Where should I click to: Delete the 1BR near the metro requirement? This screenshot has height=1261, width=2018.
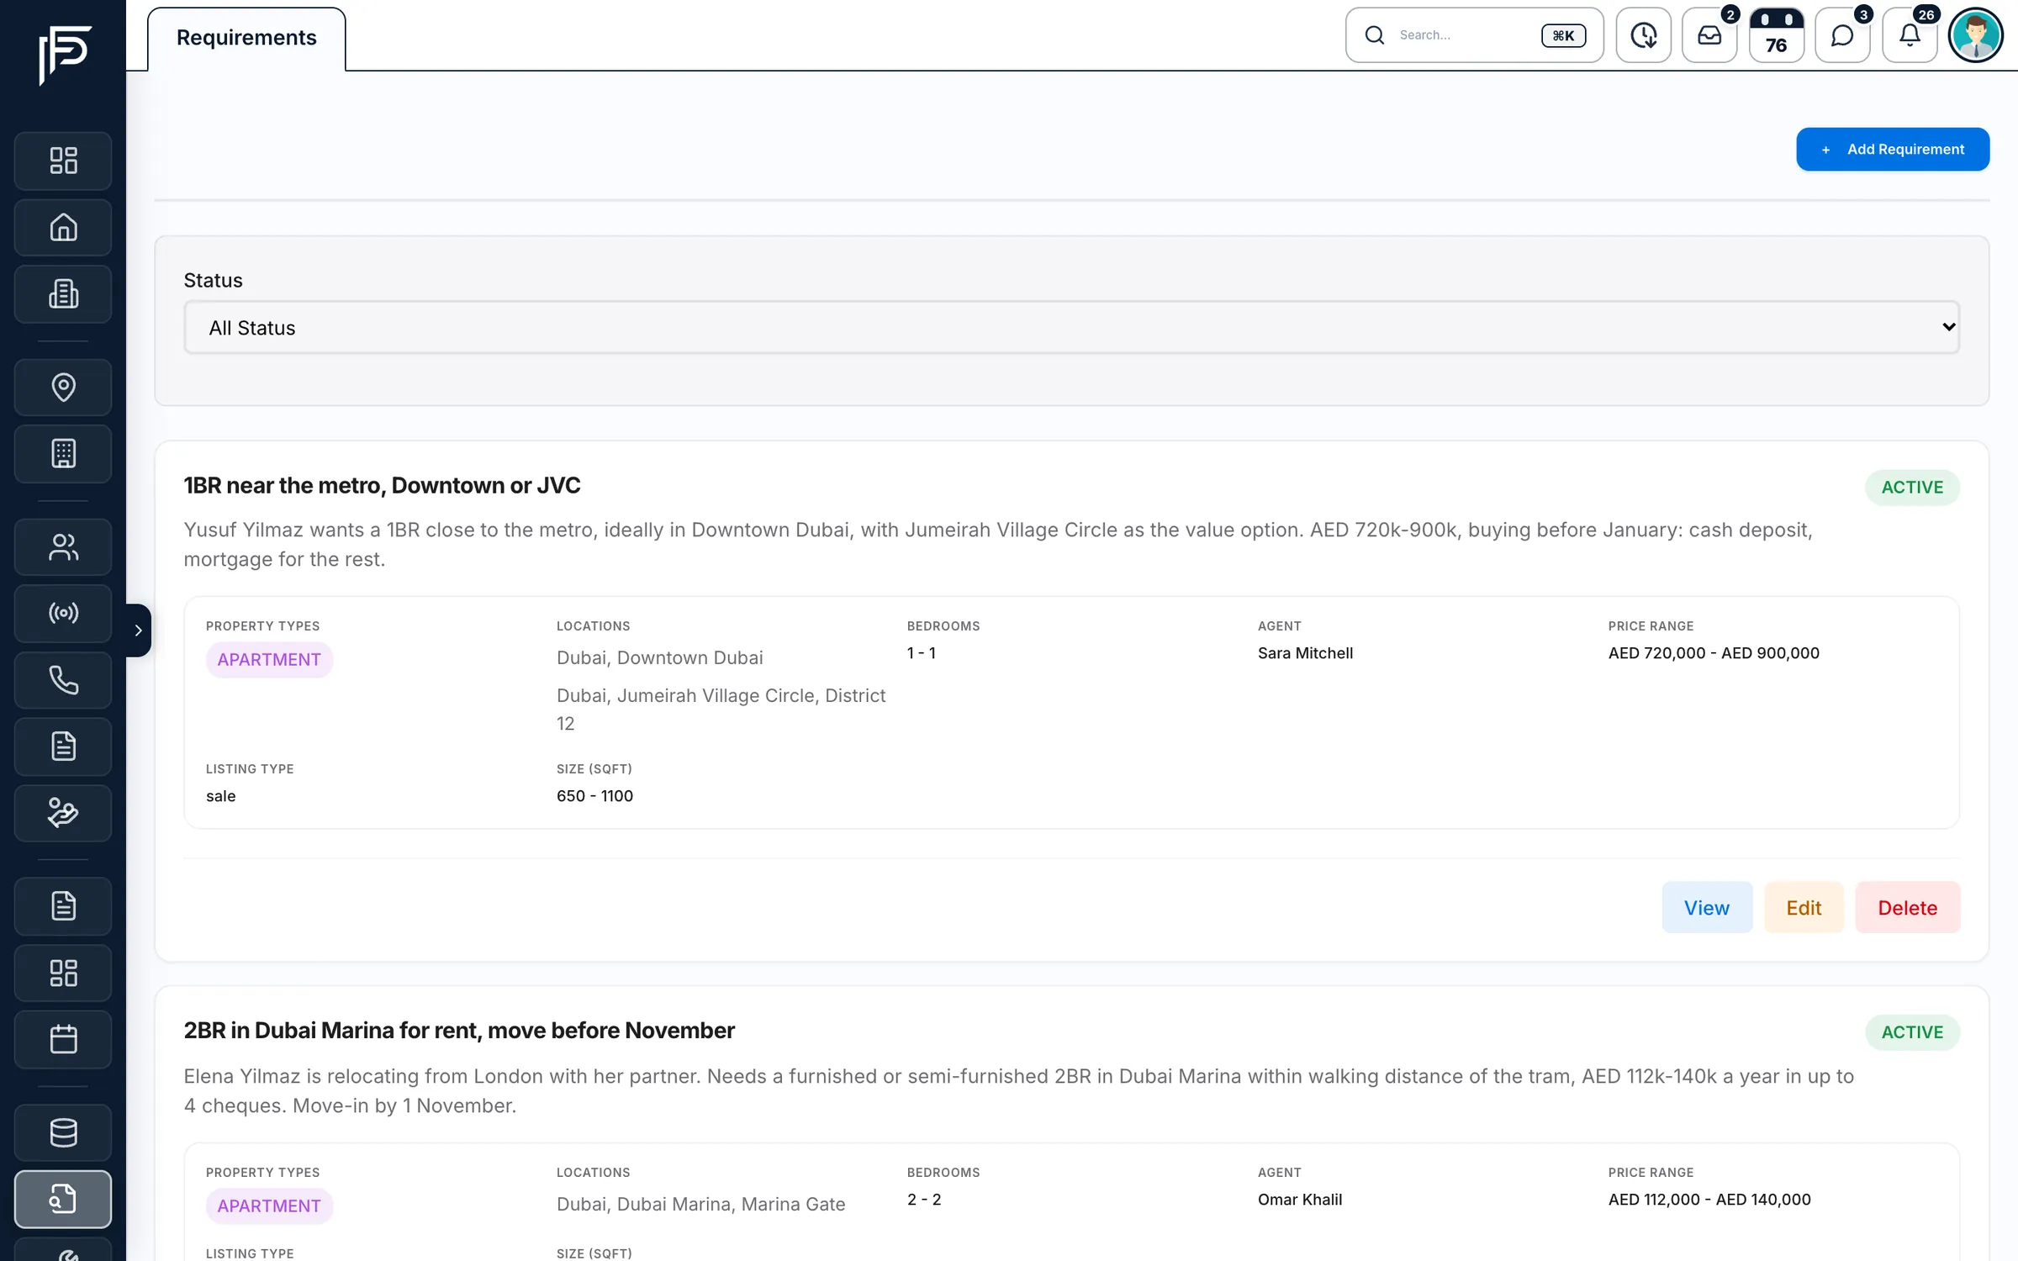pos(1907,908)
